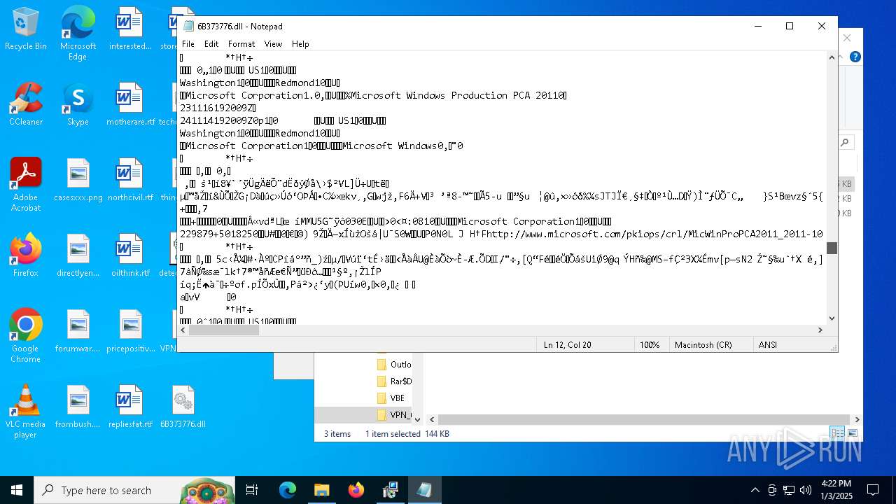Viewport: 896px width, 504px height.
Task: Select motherare.rtf on the desktop
Action: coord(130,105)
